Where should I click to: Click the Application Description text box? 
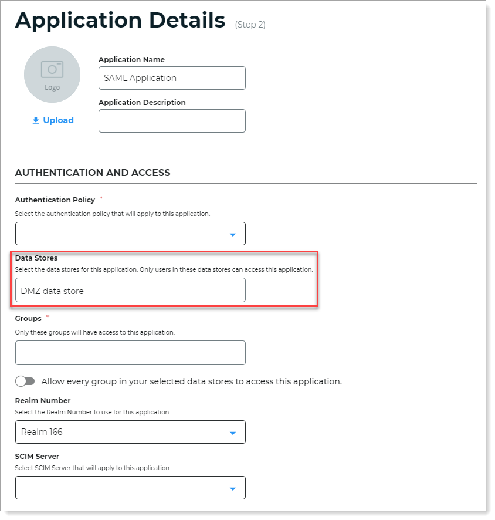[x=172, y=121]
